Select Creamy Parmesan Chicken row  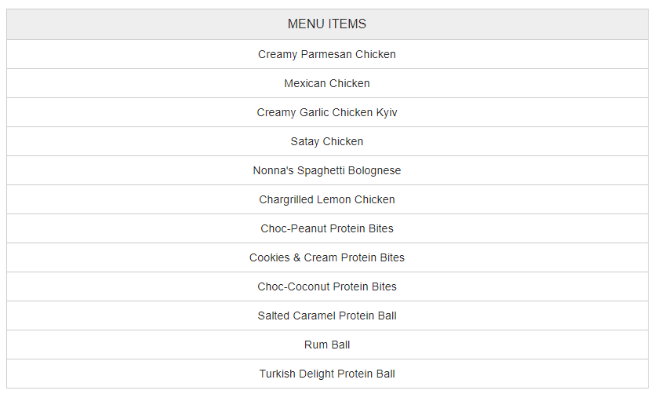click(x=327, y=54)
